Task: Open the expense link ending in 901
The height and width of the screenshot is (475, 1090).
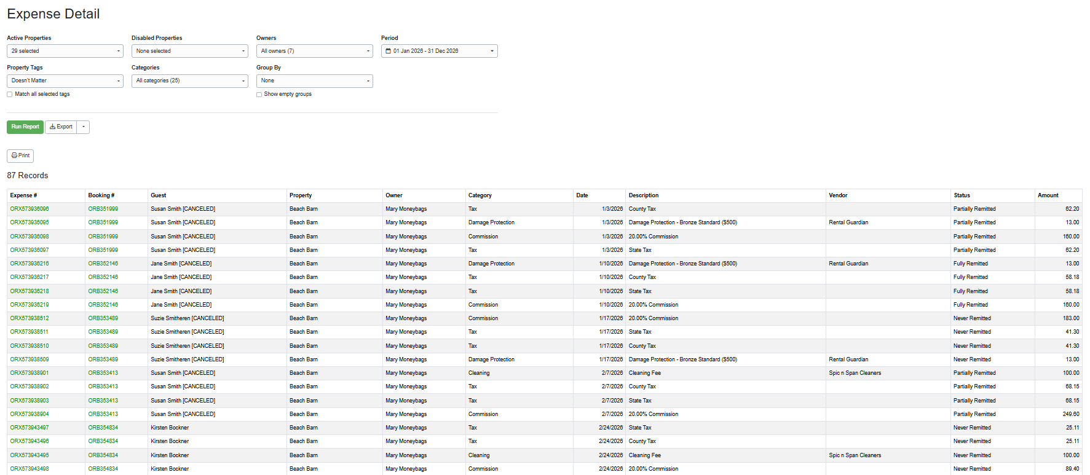Action: coord(30,373)
